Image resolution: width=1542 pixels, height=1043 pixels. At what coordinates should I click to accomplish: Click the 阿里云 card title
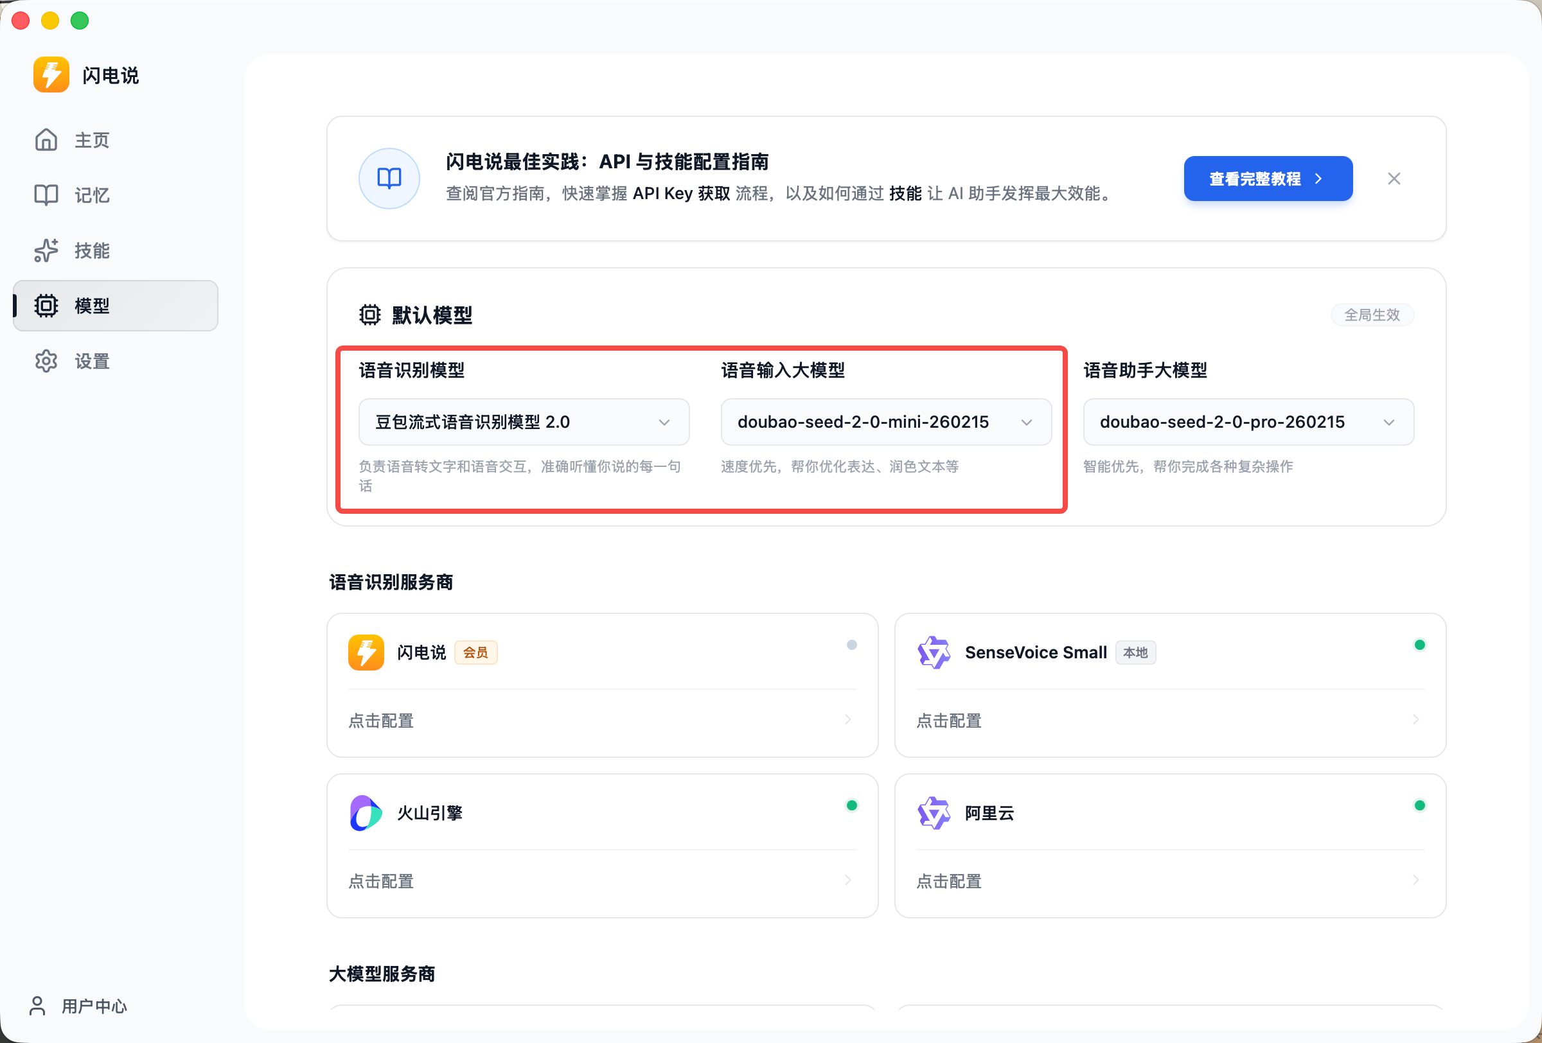pos(989,813)
